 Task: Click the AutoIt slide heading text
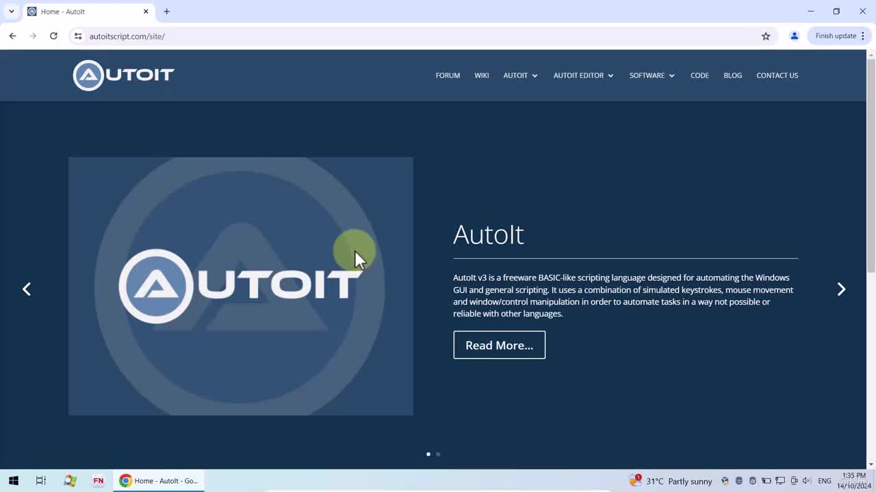click(489, 234)
